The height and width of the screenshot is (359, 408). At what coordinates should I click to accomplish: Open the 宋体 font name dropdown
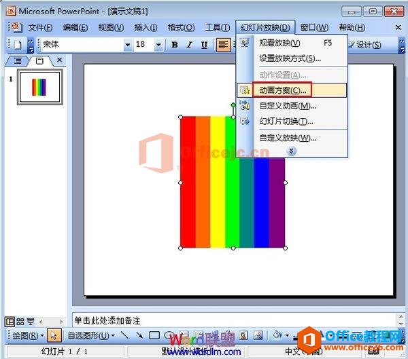pos(128,45)
